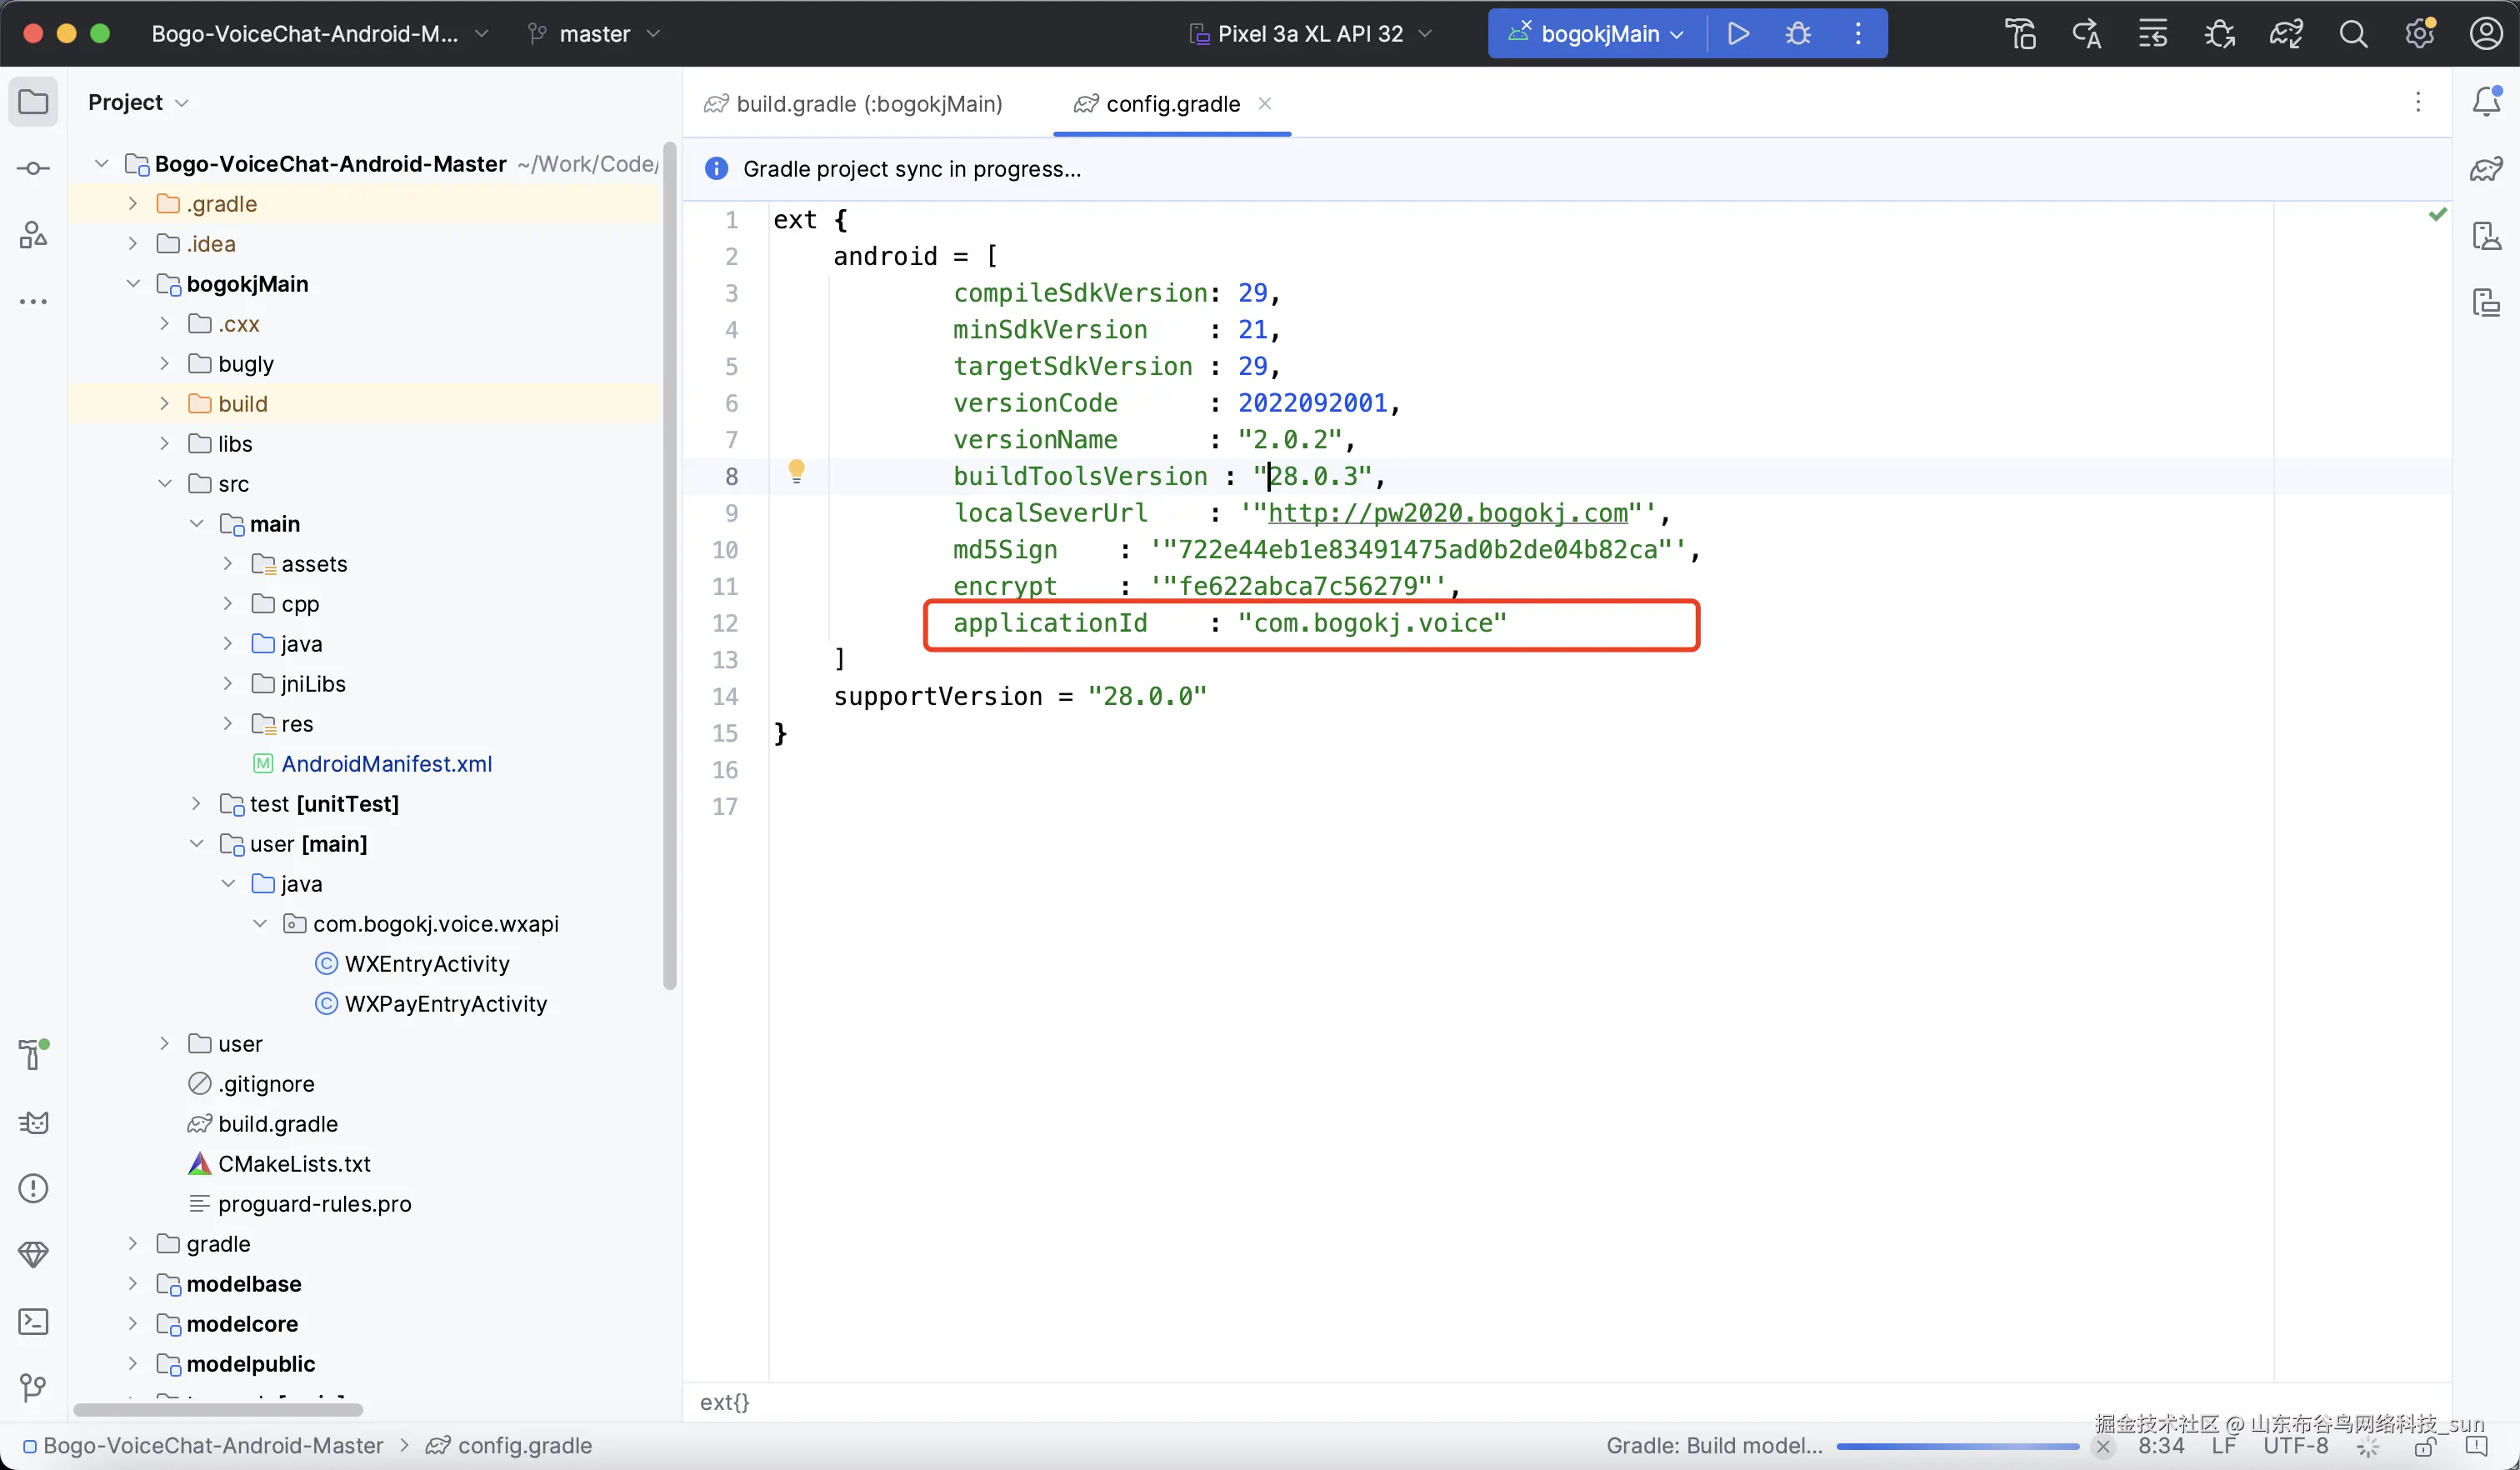Open the master branch menu
2520x1470 pixels.
tap(594, 33)
